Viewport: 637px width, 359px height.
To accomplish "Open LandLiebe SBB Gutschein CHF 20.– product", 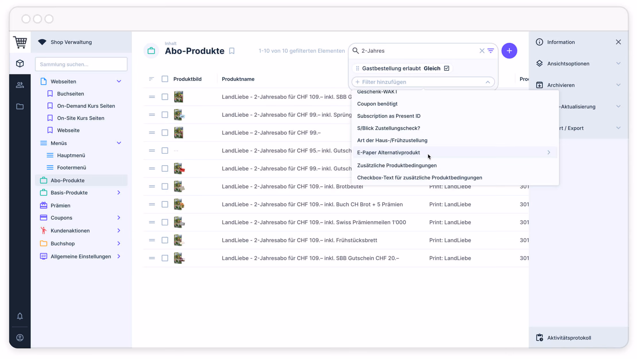I will click(x=310, y=258).
